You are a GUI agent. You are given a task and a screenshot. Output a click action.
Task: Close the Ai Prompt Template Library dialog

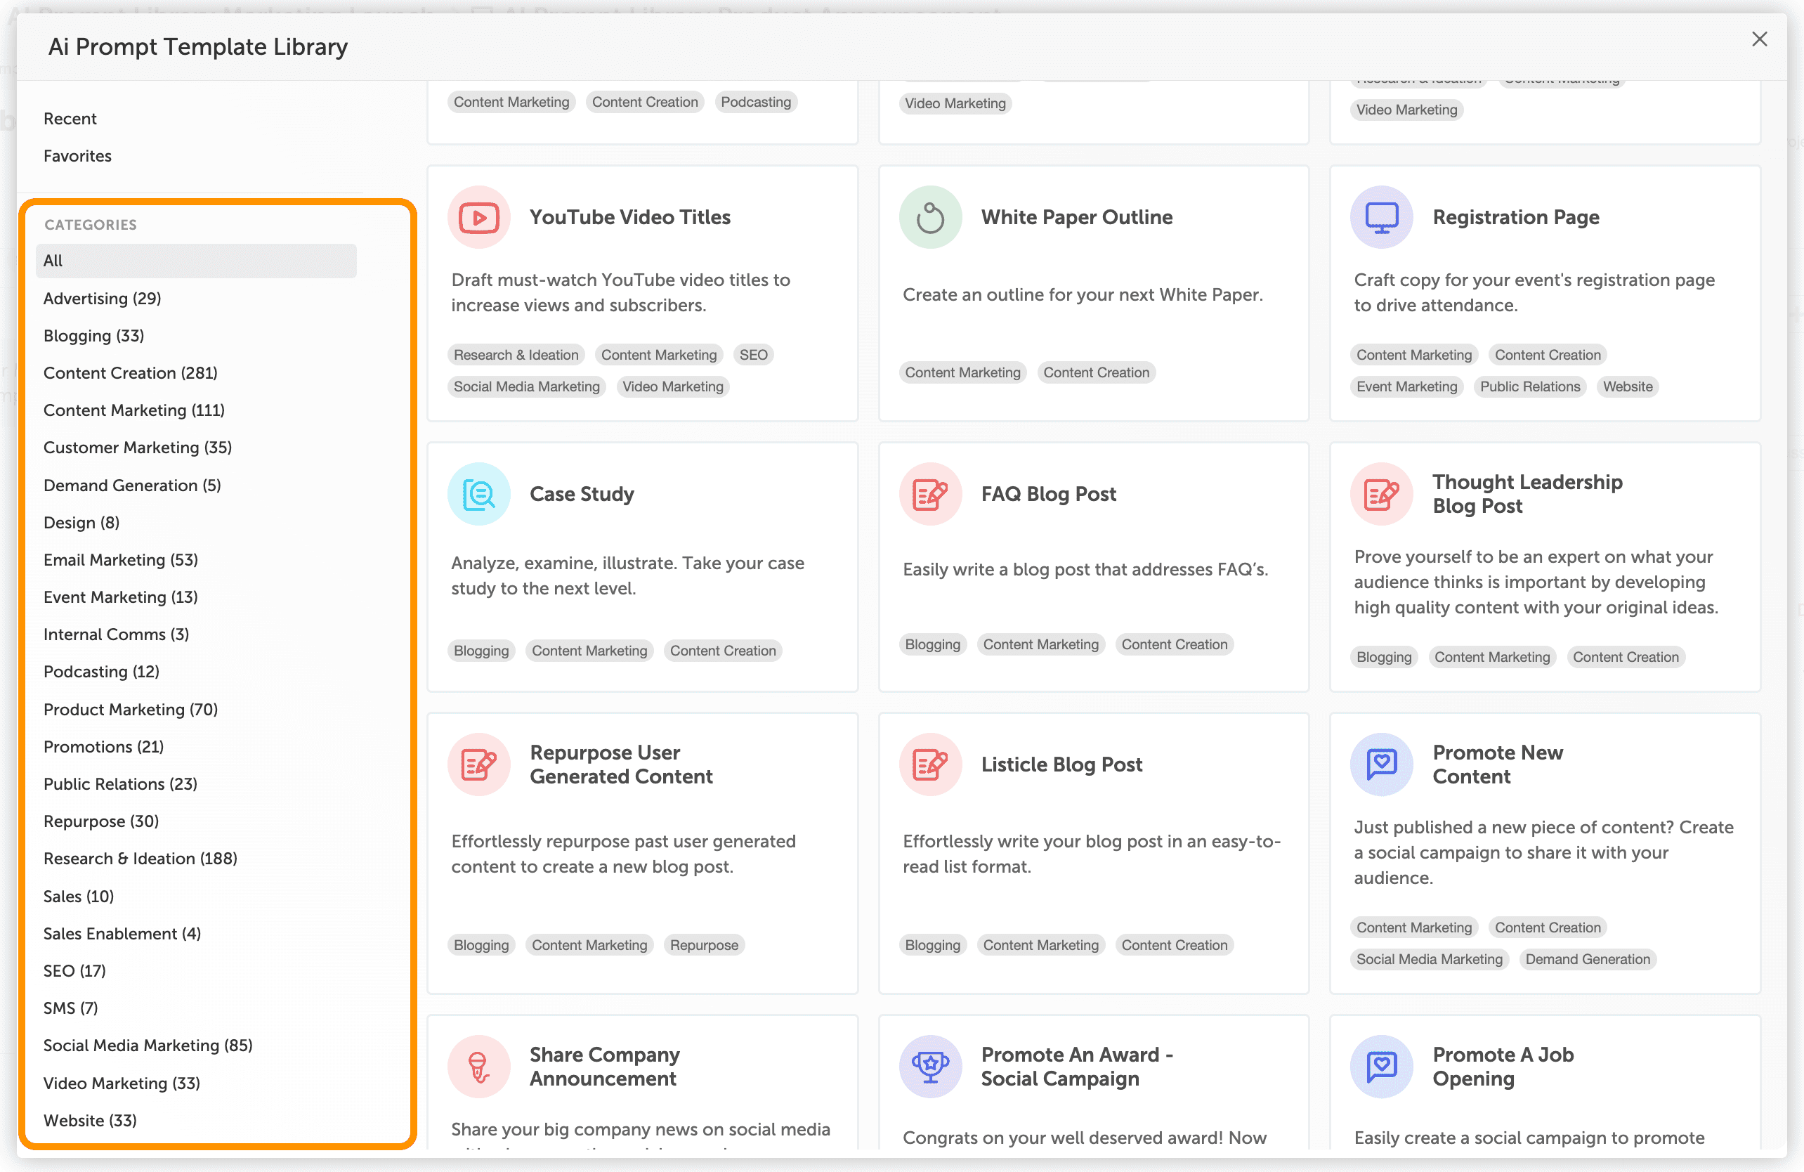pos(1759,39)
